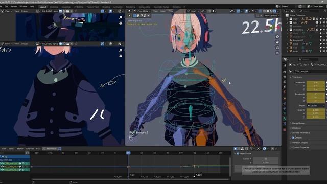Image resolution: width=327 pixels, height=184 pixels.
Task: Click the select box tool in viewport header
Action: (134, 16)
